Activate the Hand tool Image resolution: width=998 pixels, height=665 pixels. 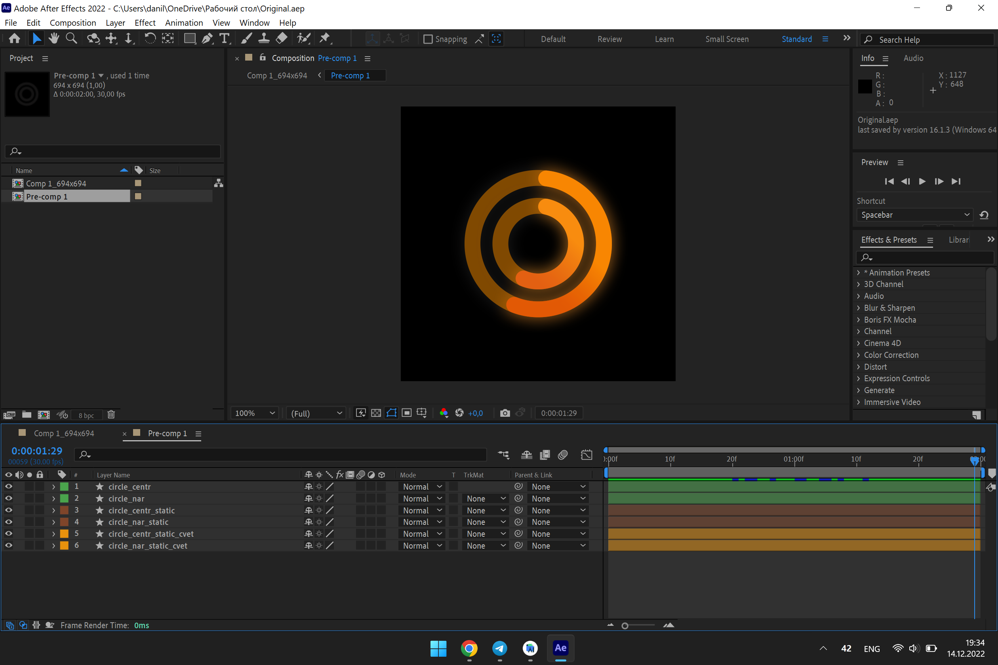click(x=54, y=38)
